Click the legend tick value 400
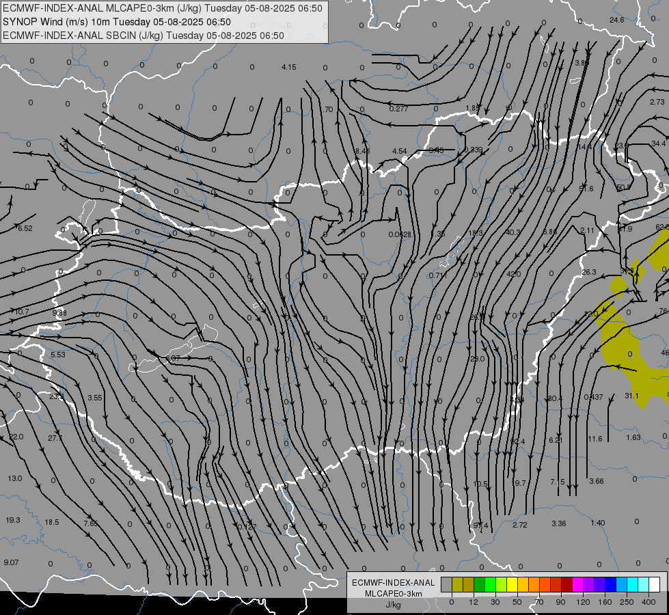669x615 pixels. (648, 602)
